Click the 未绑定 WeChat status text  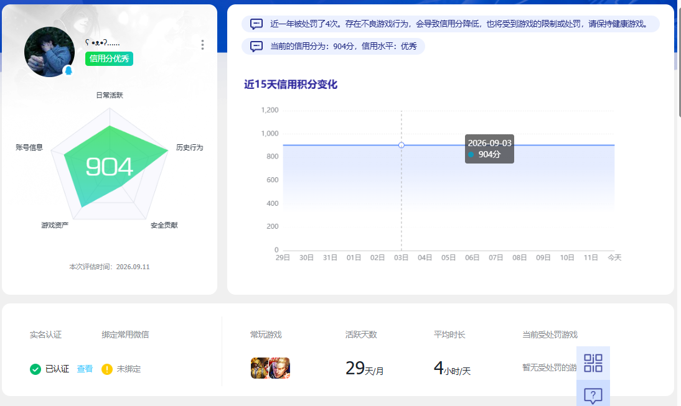(x=129, y=369)
